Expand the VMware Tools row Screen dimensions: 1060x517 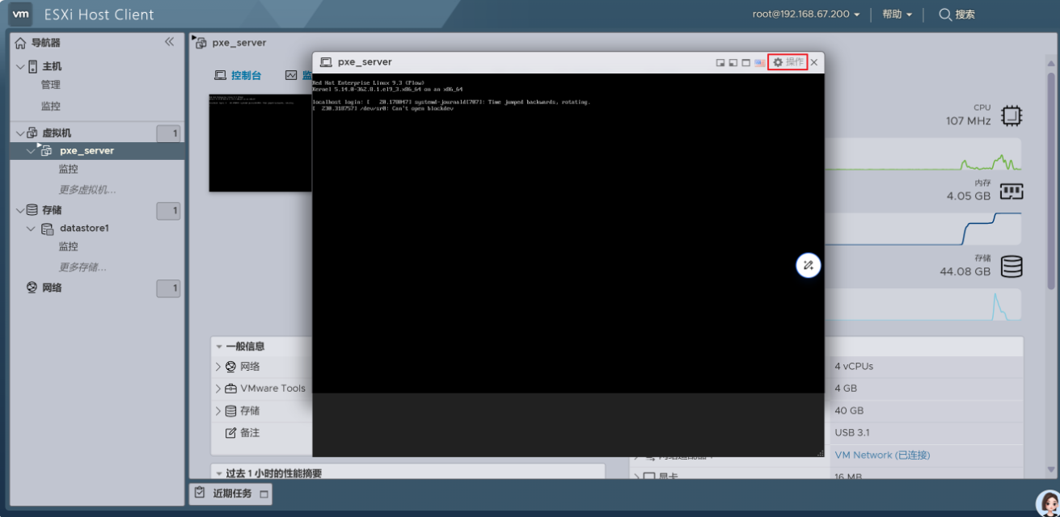(x=218, y=389)
